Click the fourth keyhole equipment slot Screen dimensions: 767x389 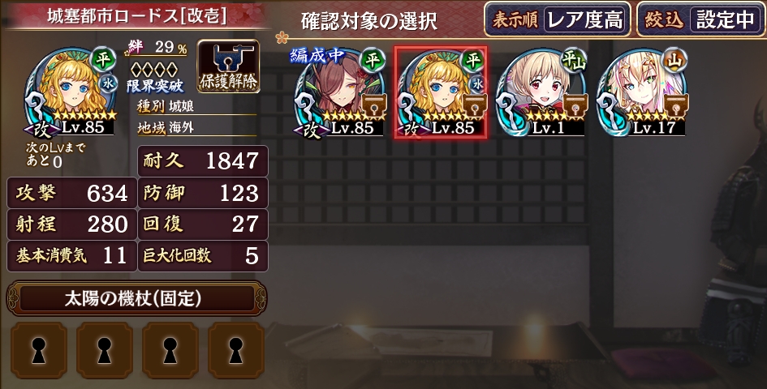tap(236, 350)
